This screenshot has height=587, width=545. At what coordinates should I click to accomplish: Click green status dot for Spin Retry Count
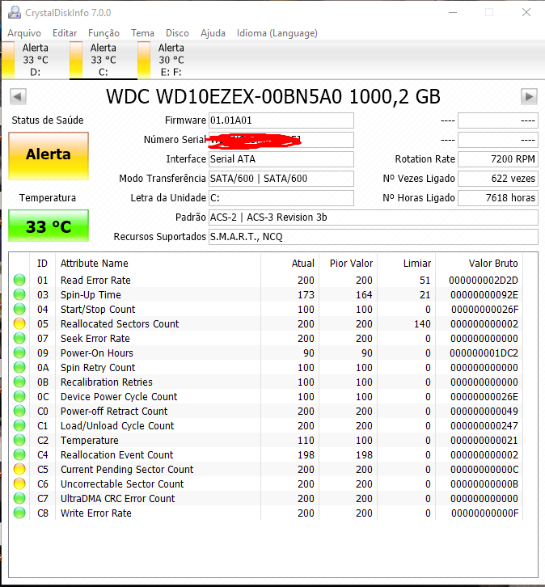(x=19, y=367)
